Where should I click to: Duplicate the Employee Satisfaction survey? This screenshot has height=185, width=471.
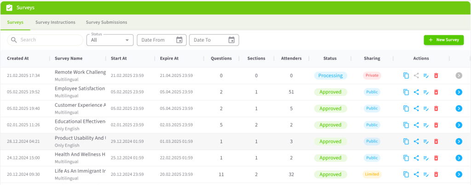click(406, 92)
